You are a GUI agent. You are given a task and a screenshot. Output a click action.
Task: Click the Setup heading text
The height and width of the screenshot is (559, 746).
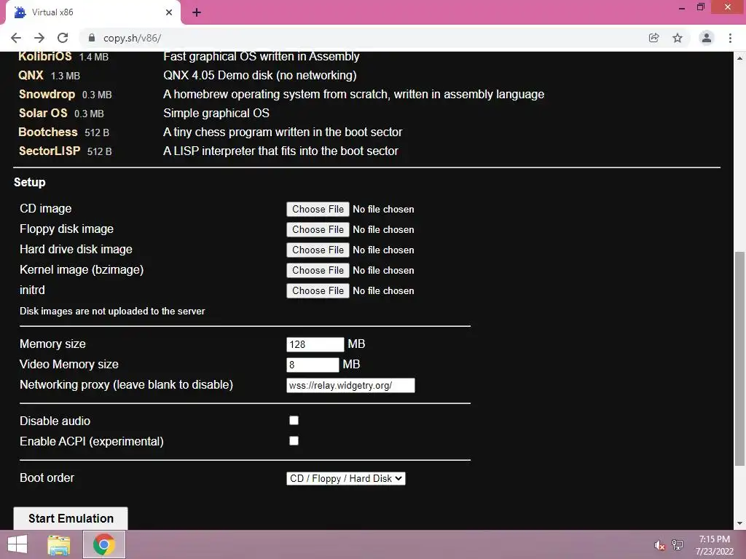pyautogui.click(x=29, y=183)
